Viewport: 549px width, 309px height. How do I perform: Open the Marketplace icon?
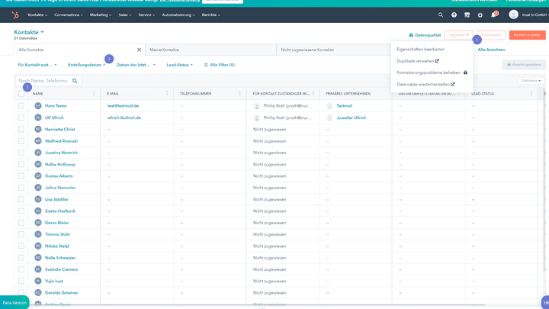coord(467,15)
